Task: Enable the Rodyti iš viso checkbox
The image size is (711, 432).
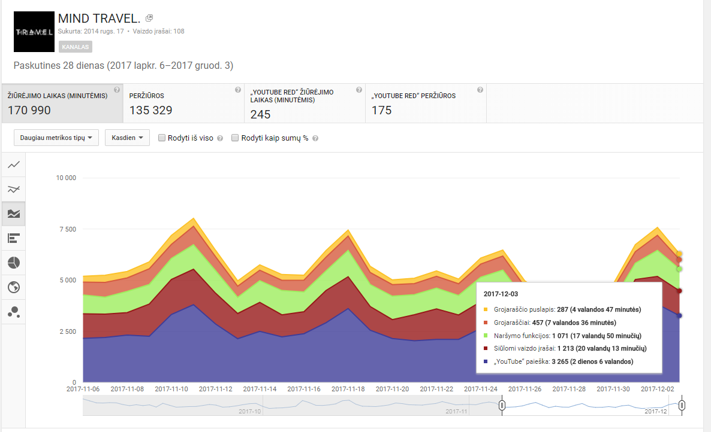Action: (161, 138)
